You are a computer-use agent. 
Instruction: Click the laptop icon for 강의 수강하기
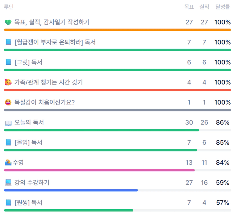pyautogui.click(x=8, y=183)
